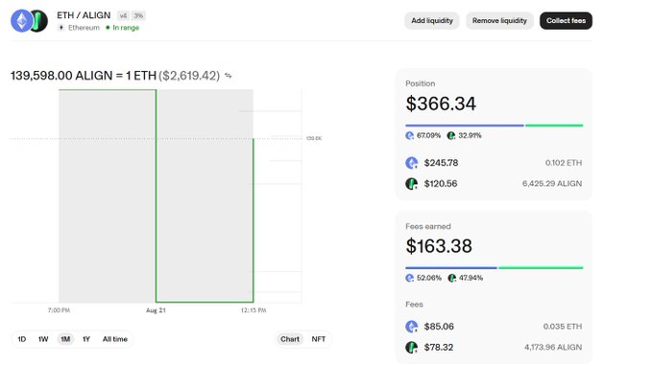The height and width of the screenshot is (366, 652).
Task: Click the Collect fees button
Action: tap(566, 21)
